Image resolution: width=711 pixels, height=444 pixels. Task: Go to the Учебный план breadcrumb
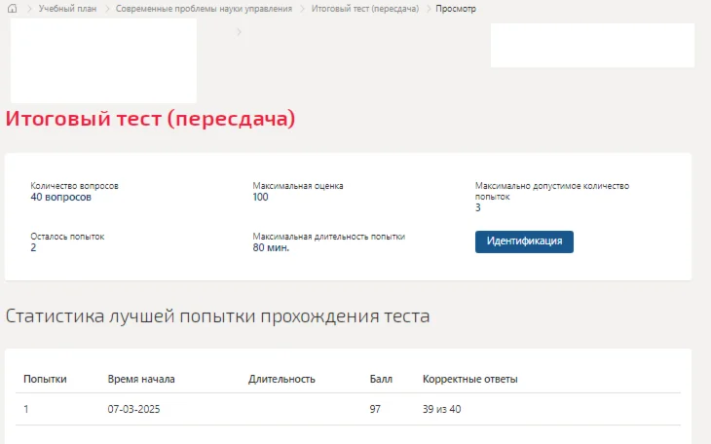pyautogui.click(x=67, y=9)
